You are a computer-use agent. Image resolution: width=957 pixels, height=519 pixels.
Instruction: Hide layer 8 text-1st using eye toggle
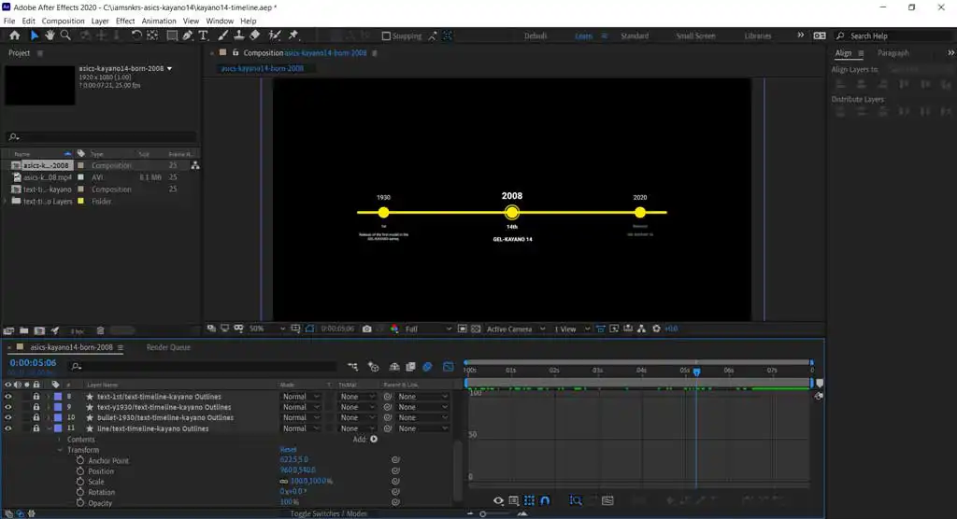point(7,397)
